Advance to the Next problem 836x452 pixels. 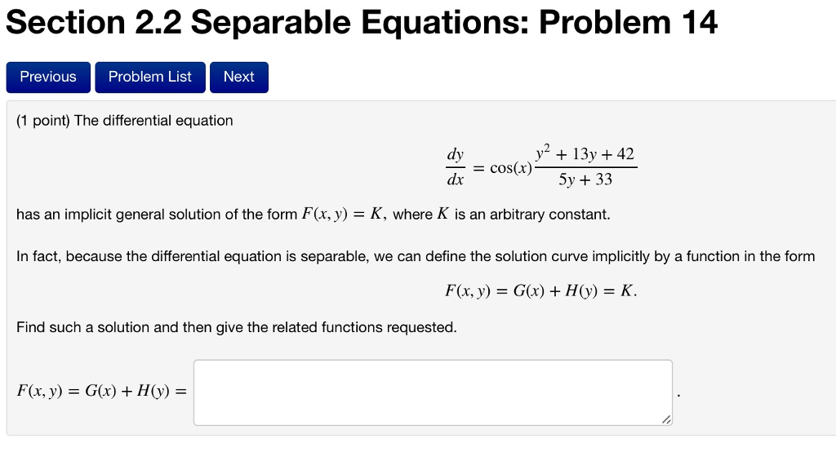[239, 78]
